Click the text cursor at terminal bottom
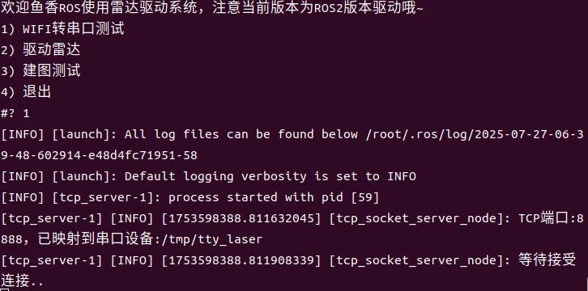Screen dimensions: 588x291 pyautogui.click(x=3, y=289)
